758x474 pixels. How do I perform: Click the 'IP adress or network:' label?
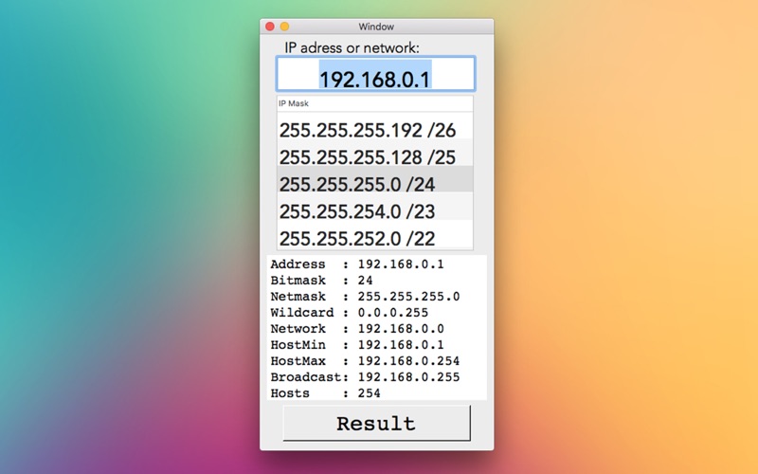[352, 48]
